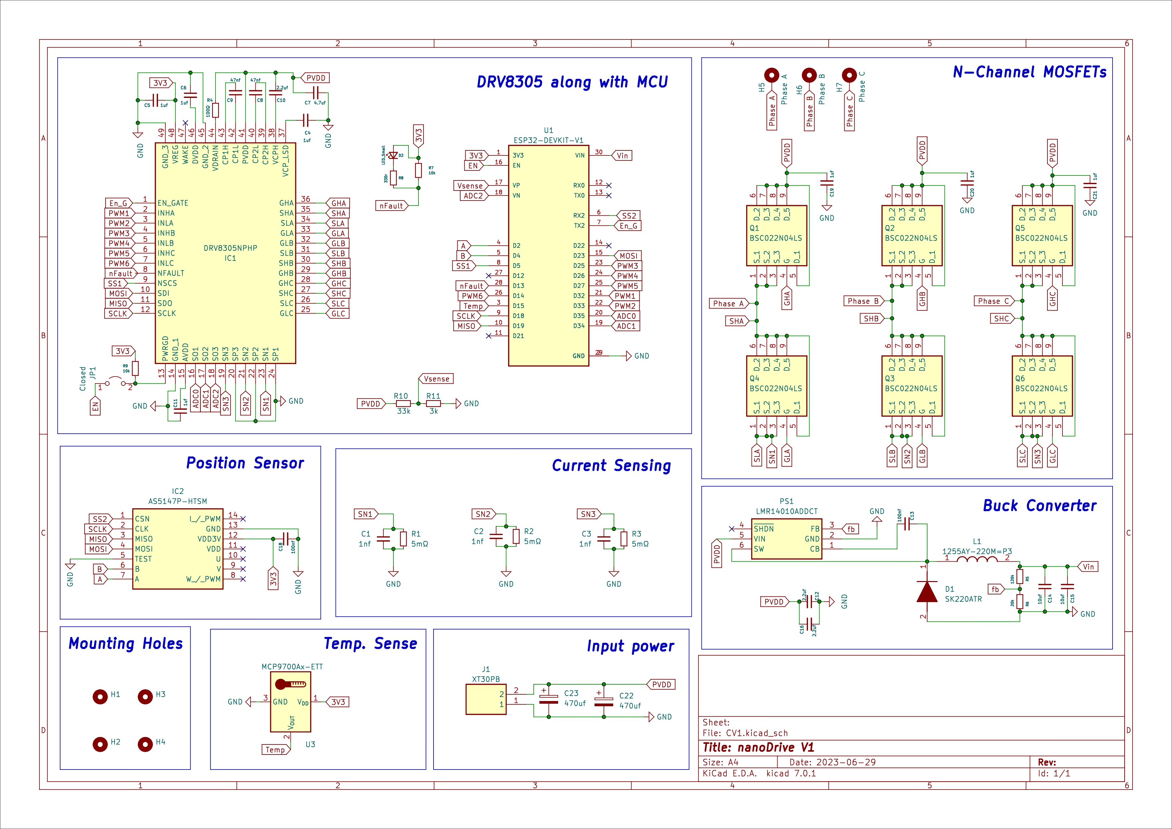Click the Vsense label above R10/R11 divider

pyautogui.click(x=436, y=379)
